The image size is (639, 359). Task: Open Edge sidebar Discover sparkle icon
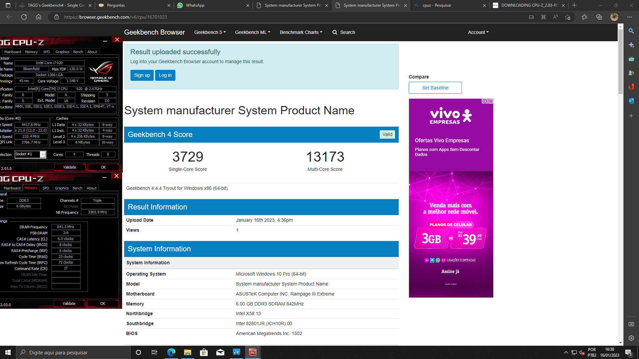[x=631, y=45]
